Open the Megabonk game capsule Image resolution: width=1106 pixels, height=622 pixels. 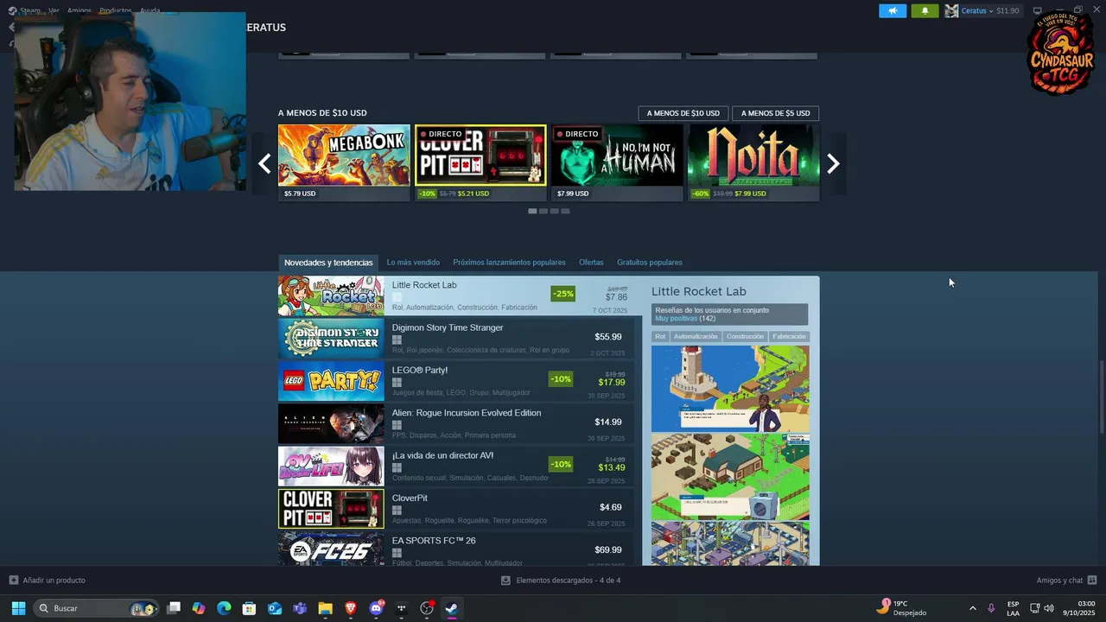344,162
